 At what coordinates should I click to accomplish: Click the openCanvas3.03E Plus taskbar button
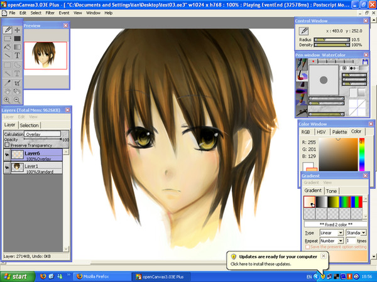(161, 276)
